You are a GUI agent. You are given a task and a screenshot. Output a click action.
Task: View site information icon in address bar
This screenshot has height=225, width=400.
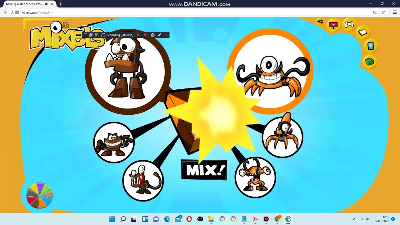(12, 12)
